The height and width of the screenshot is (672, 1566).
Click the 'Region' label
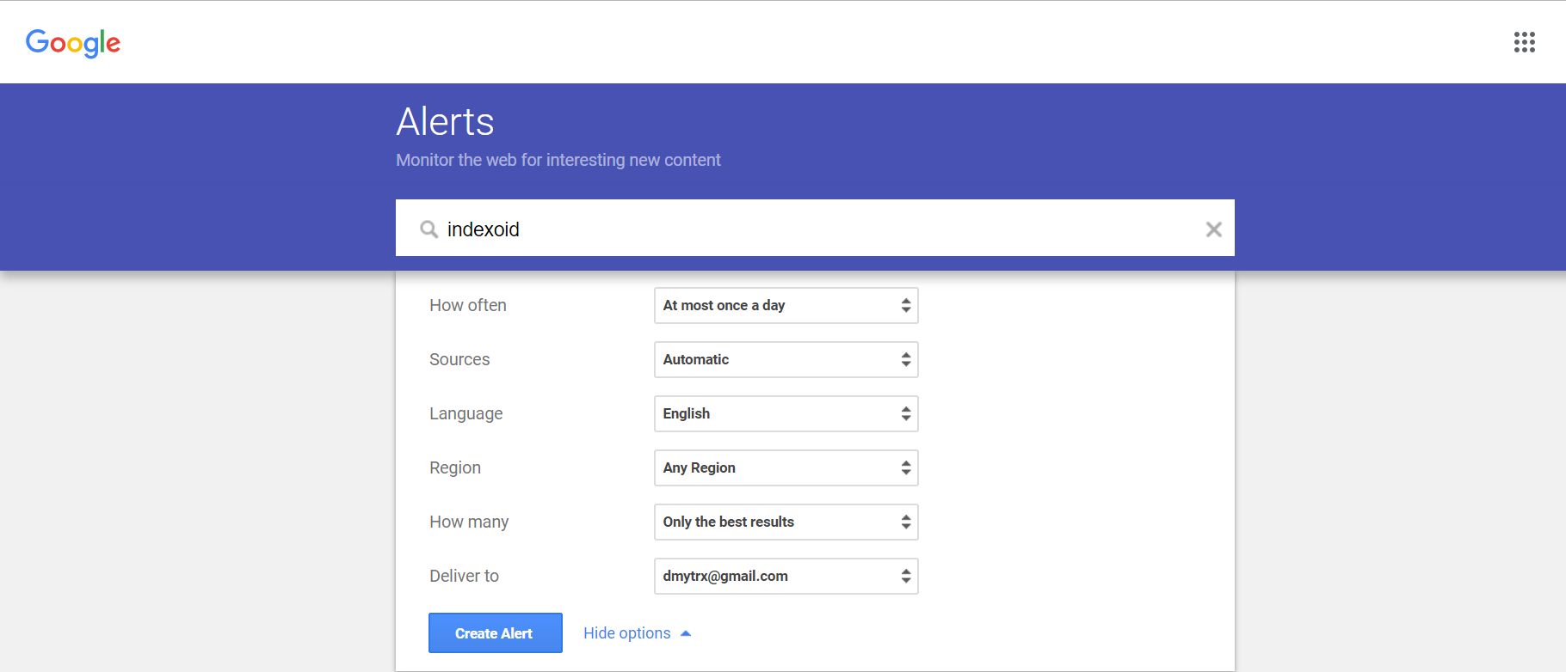click(x=455, y=468)
